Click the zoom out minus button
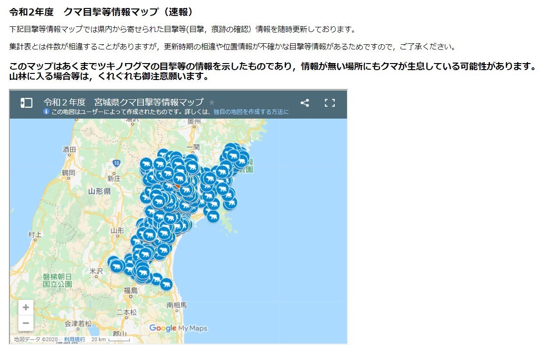 (x=26, y=323)
